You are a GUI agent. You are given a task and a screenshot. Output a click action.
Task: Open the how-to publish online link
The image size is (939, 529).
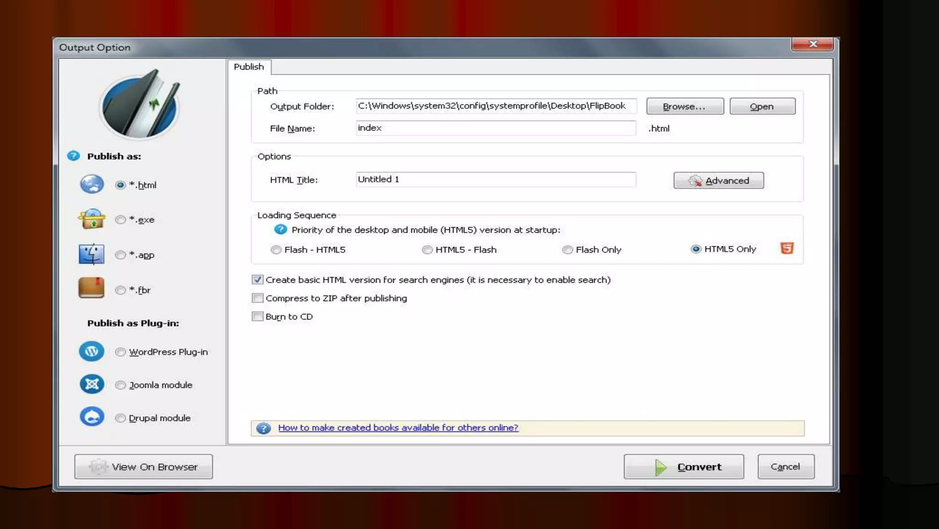pyautogui.click(x=398, y=428)
